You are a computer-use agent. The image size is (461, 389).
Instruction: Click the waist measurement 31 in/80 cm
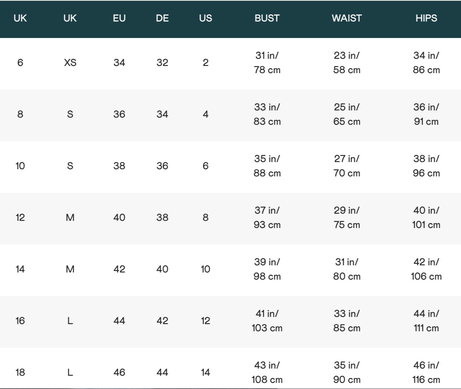347,269
